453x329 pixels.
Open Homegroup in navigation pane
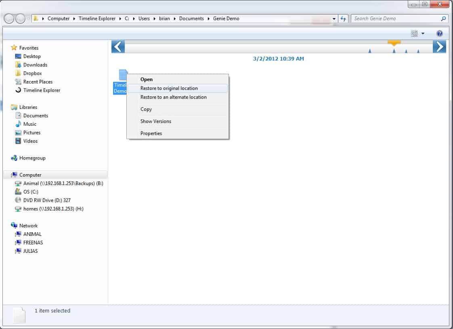coord(32,158)
